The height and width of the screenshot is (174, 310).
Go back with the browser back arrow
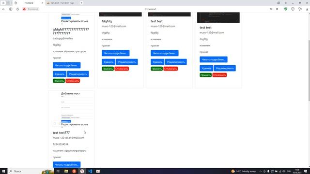click(x=3, y=9)
